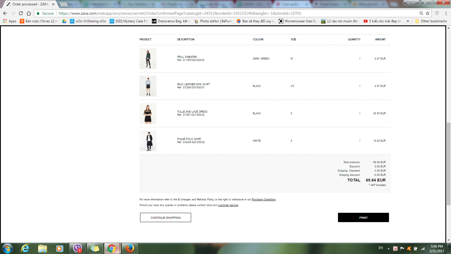451x254 pixels.
Task: Open Other bookmarks folder
Action: click(x=431, y=21)
